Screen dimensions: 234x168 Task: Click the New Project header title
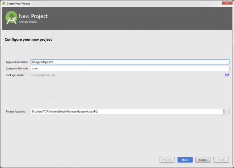(33, 16)
